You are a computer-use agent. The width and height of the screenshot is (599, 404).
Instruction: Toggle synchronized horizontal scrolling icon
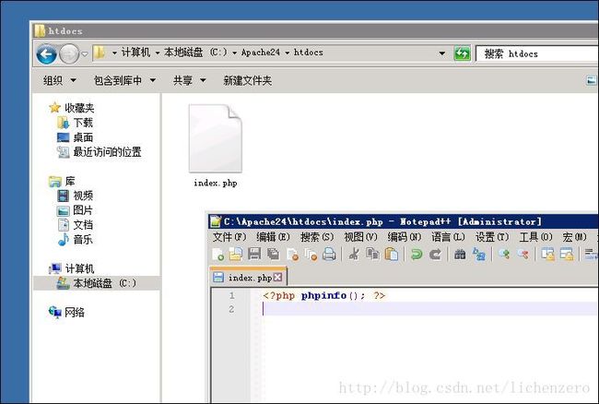[x=567, y=255]
